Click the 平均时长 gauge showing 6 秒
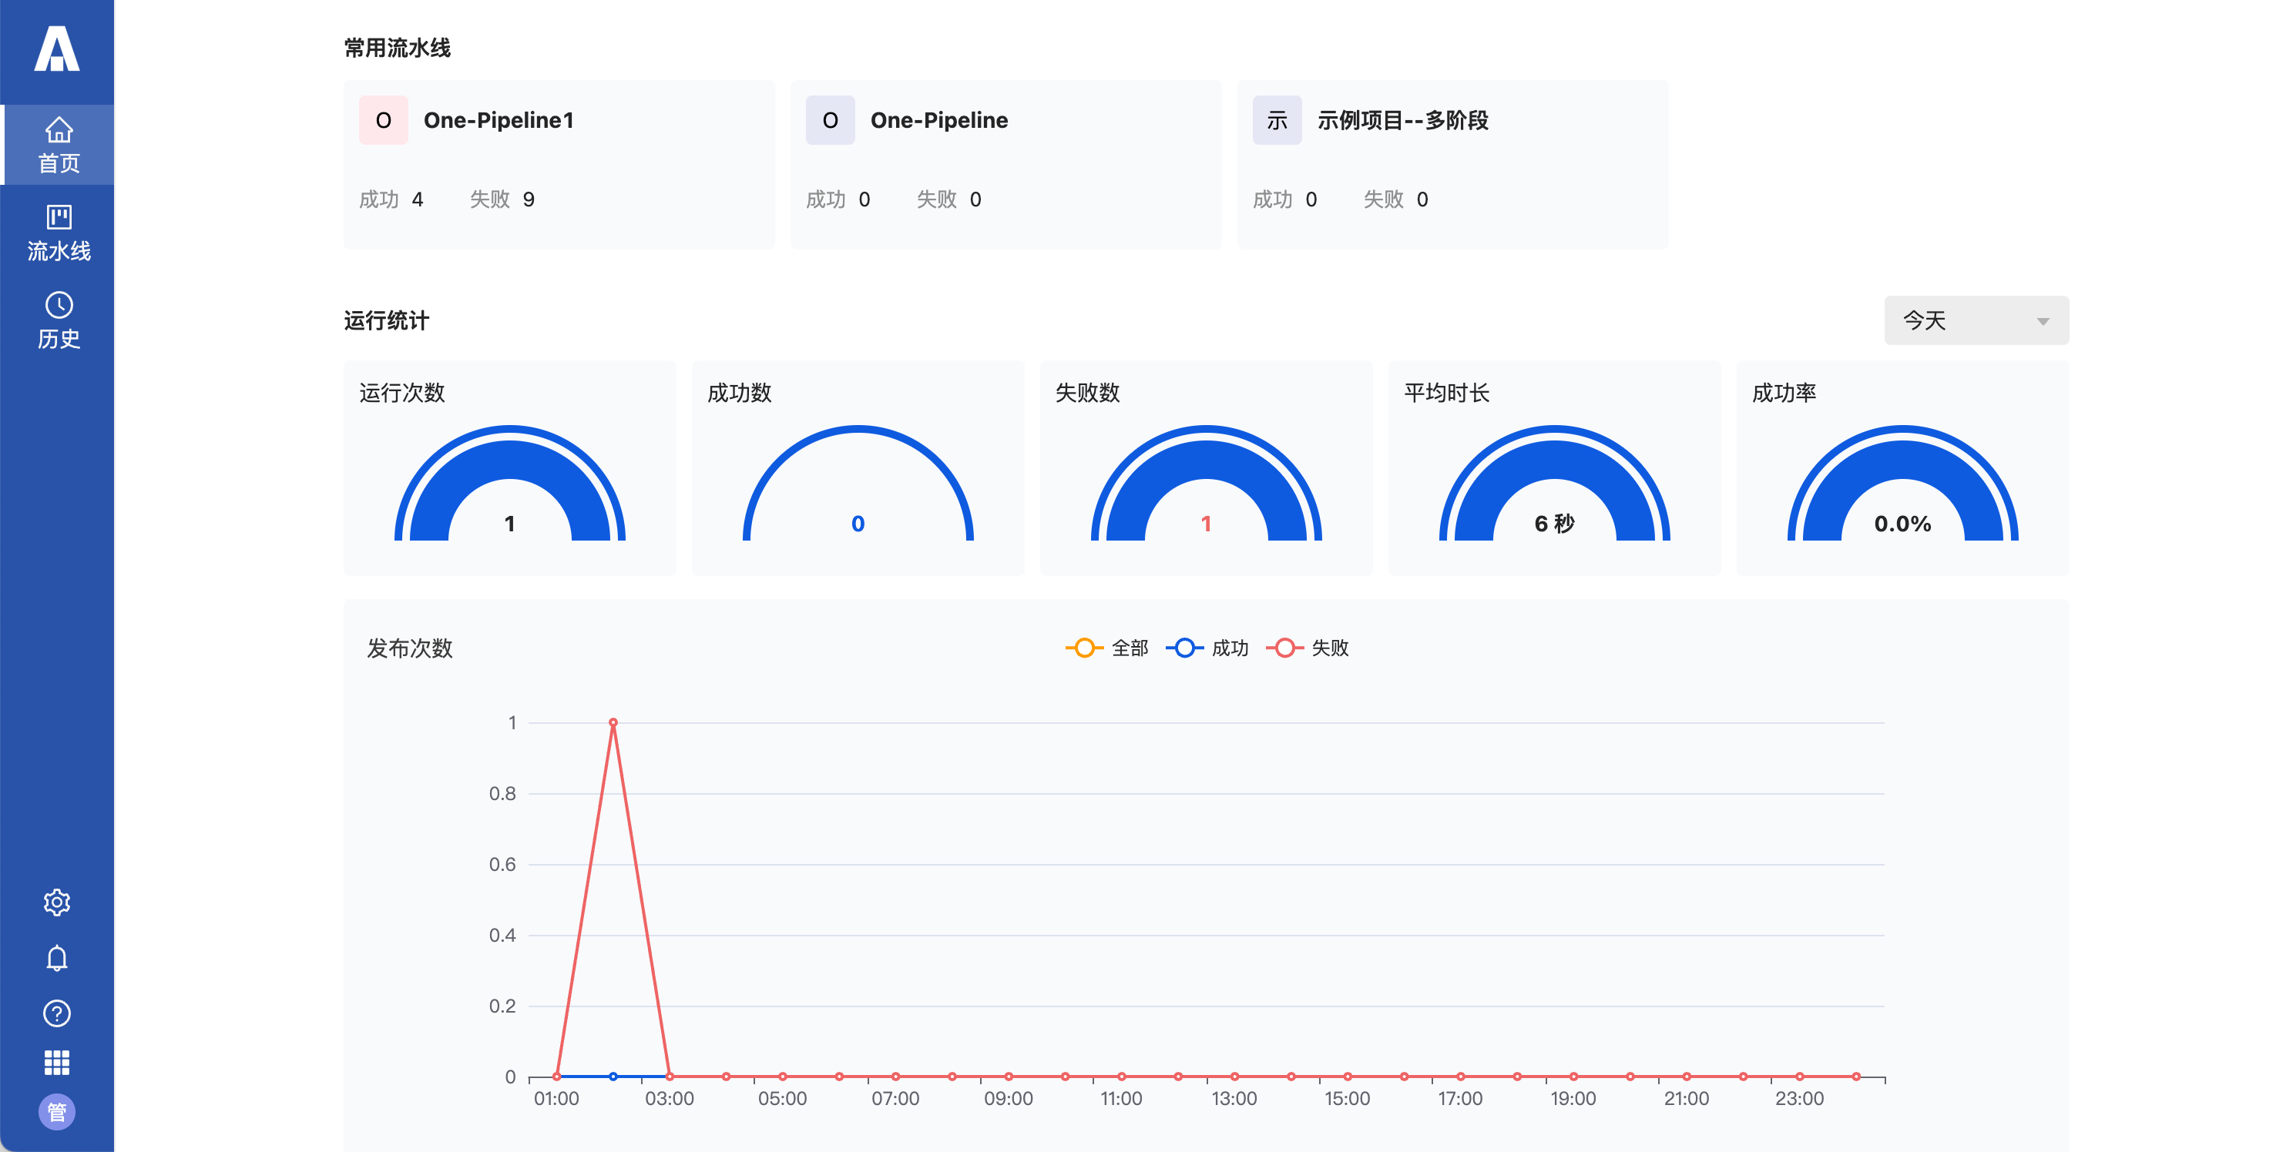This screenshot has width=2293, height=1152. click(1554, 483)
